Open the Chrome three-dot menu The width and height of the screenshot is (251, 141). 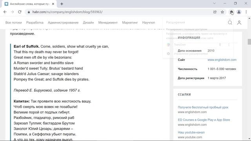246,12
